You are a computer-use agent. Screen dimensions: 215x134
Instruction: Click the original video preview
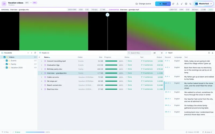coord(54,31)
